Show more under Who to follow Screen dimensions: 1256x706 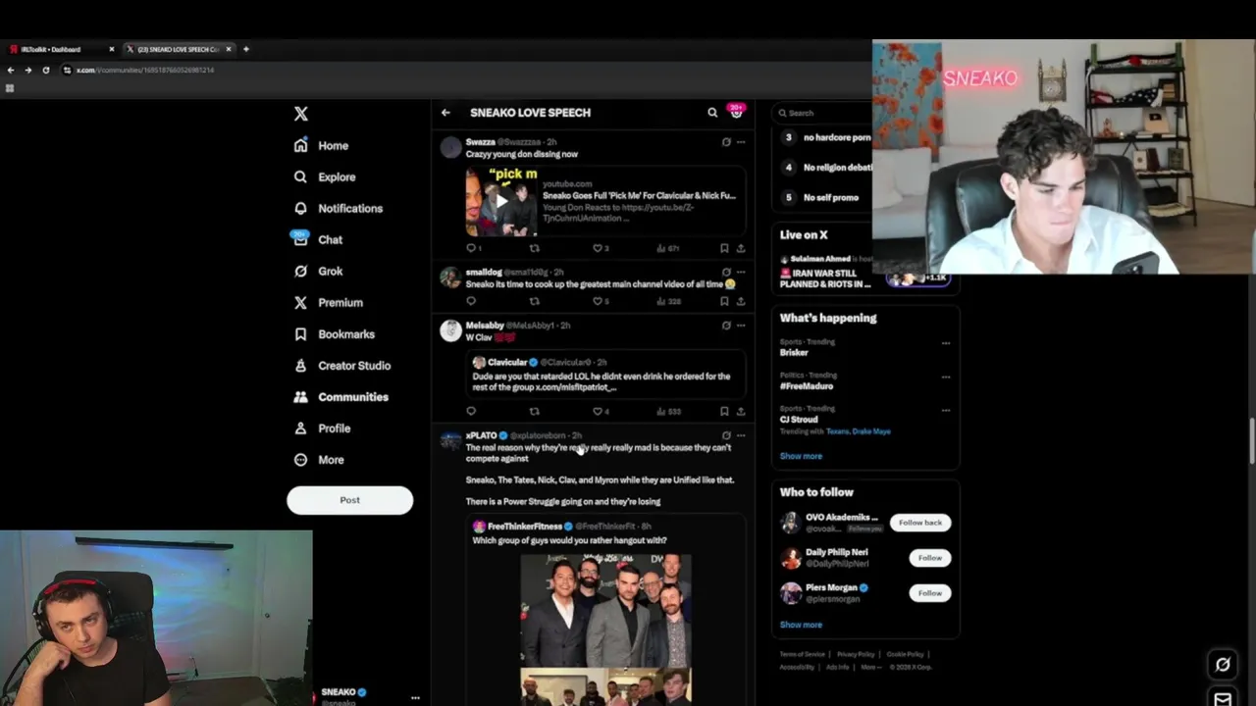tap(801, 625)
